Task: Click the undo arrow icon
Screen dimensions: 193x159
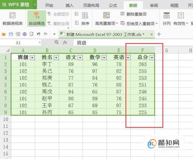Action: pos(38,34)
